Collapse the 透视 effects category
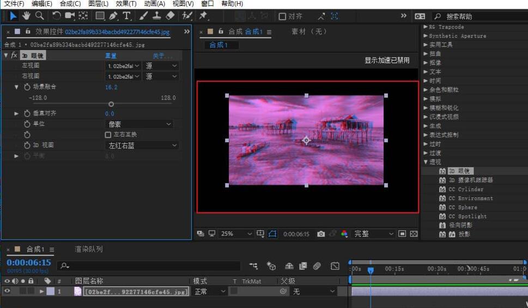This screenshot has height=308, width=528. tap(426, 162)
